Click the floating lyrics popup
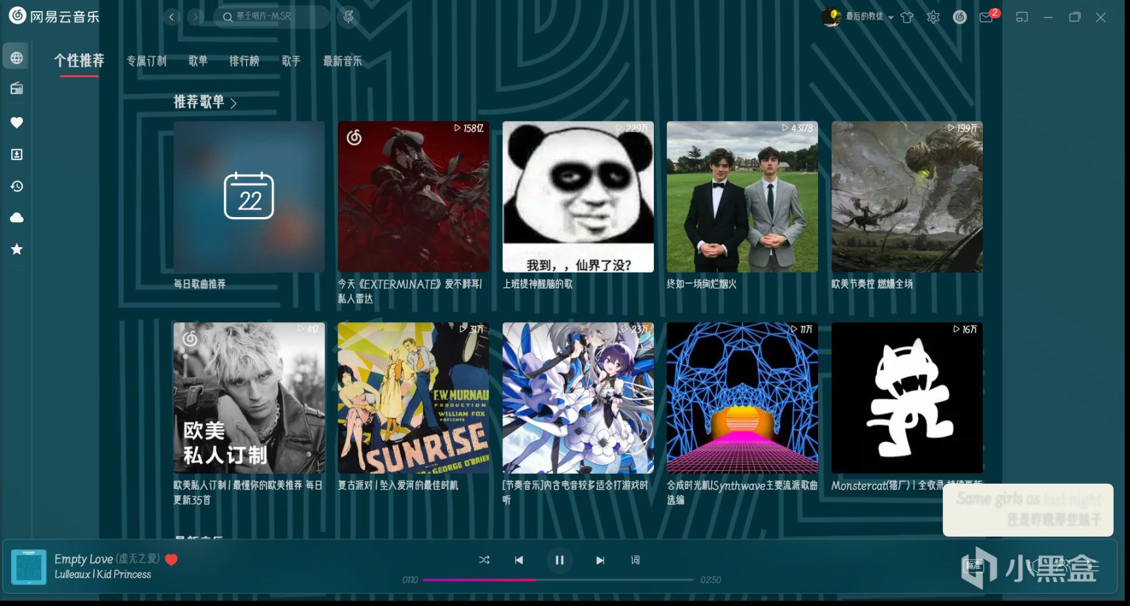 (x=1028, y=510)
